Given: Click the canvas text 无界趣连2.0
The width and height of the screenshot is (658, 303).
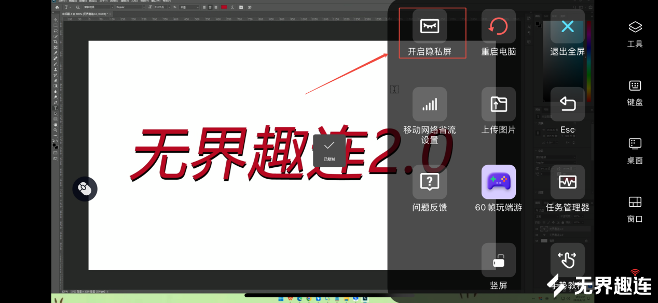Looking at the screenshot, I should point(291,153).
